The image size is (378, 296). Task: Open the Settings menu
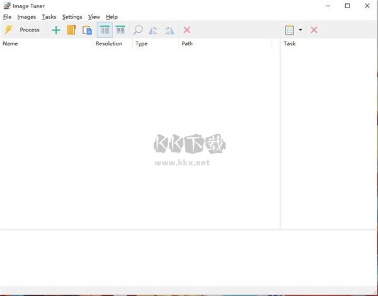pyautogui.click(x=72, y=17)
